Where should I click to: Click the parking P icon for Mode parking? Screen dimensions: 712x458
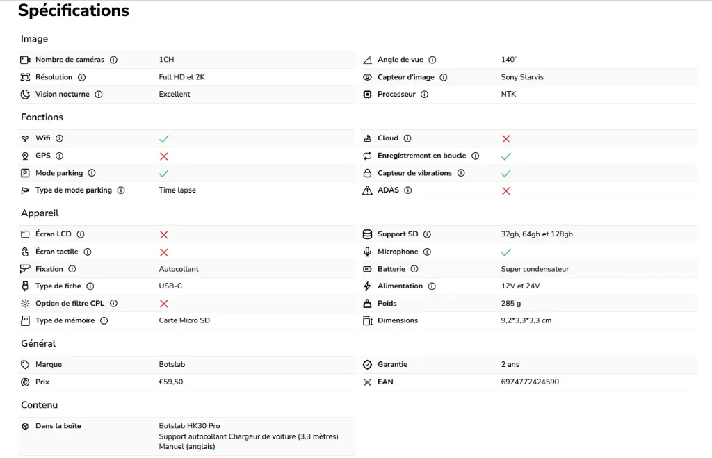click(26, 173)
